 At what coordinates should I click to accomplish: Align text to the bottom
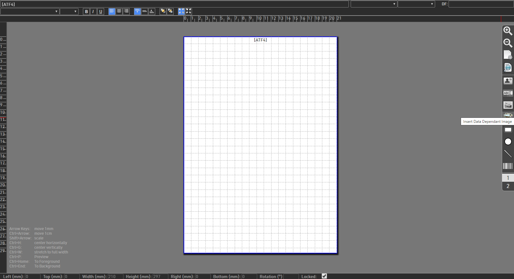151,12
